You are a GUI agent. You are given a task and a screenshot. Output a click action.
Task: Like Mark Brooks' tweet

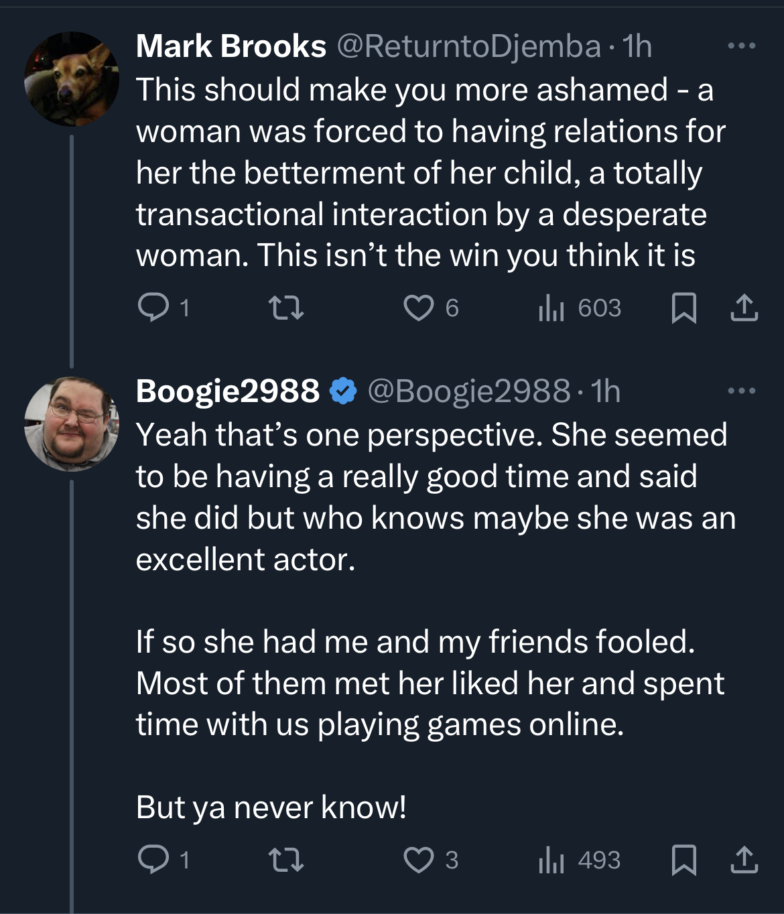coord(419,308)
